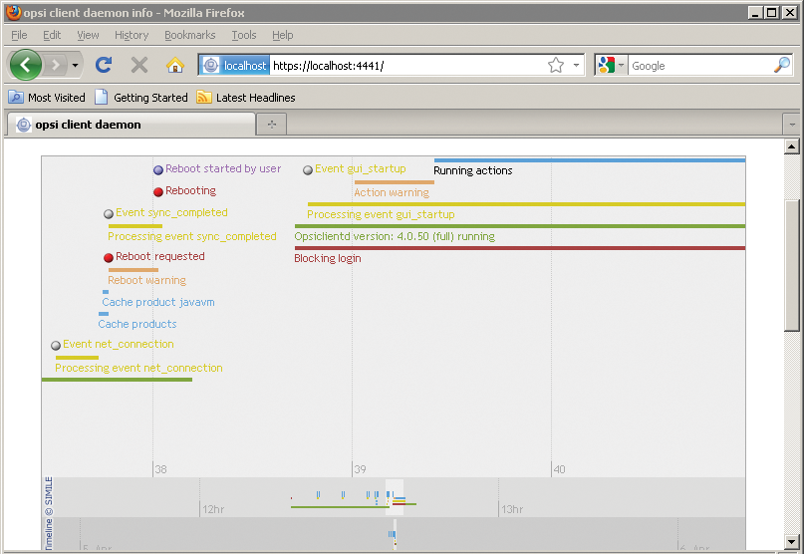Bookmark this page with the star icon
Image resolution: width=804 pixels, height=554 pixels.
[x=556, y=65]
